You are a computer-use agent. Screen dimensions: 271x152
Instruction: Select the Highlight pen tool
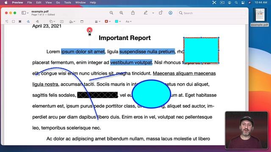[146, 13]
